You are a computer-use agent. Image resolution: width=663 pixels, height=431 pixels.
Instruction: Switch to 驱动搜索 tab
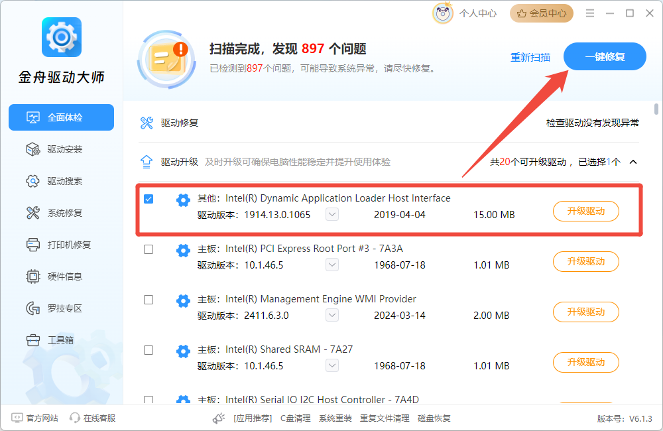click(61, 181)
